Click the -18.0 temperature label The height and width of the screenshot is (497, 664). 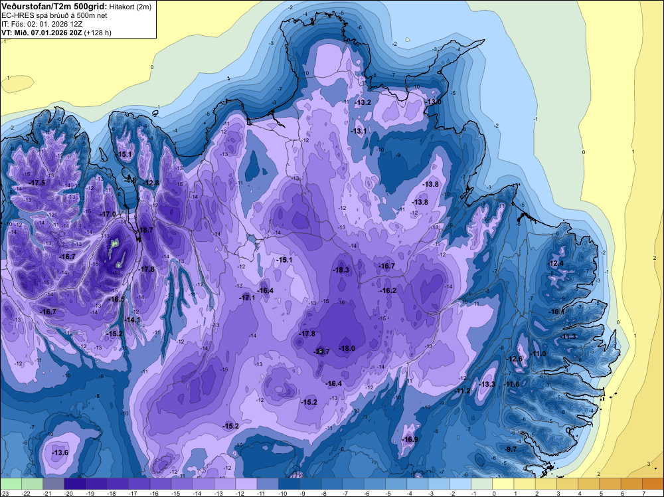[x=347, y=348]
